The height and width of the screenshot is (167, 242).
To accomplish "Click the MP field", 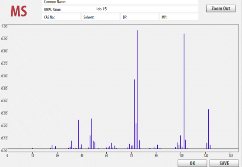I will click(179, 17).
